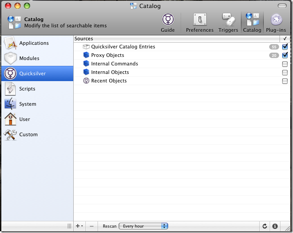Select Modules in the sidebar

[x=37, y=58]
